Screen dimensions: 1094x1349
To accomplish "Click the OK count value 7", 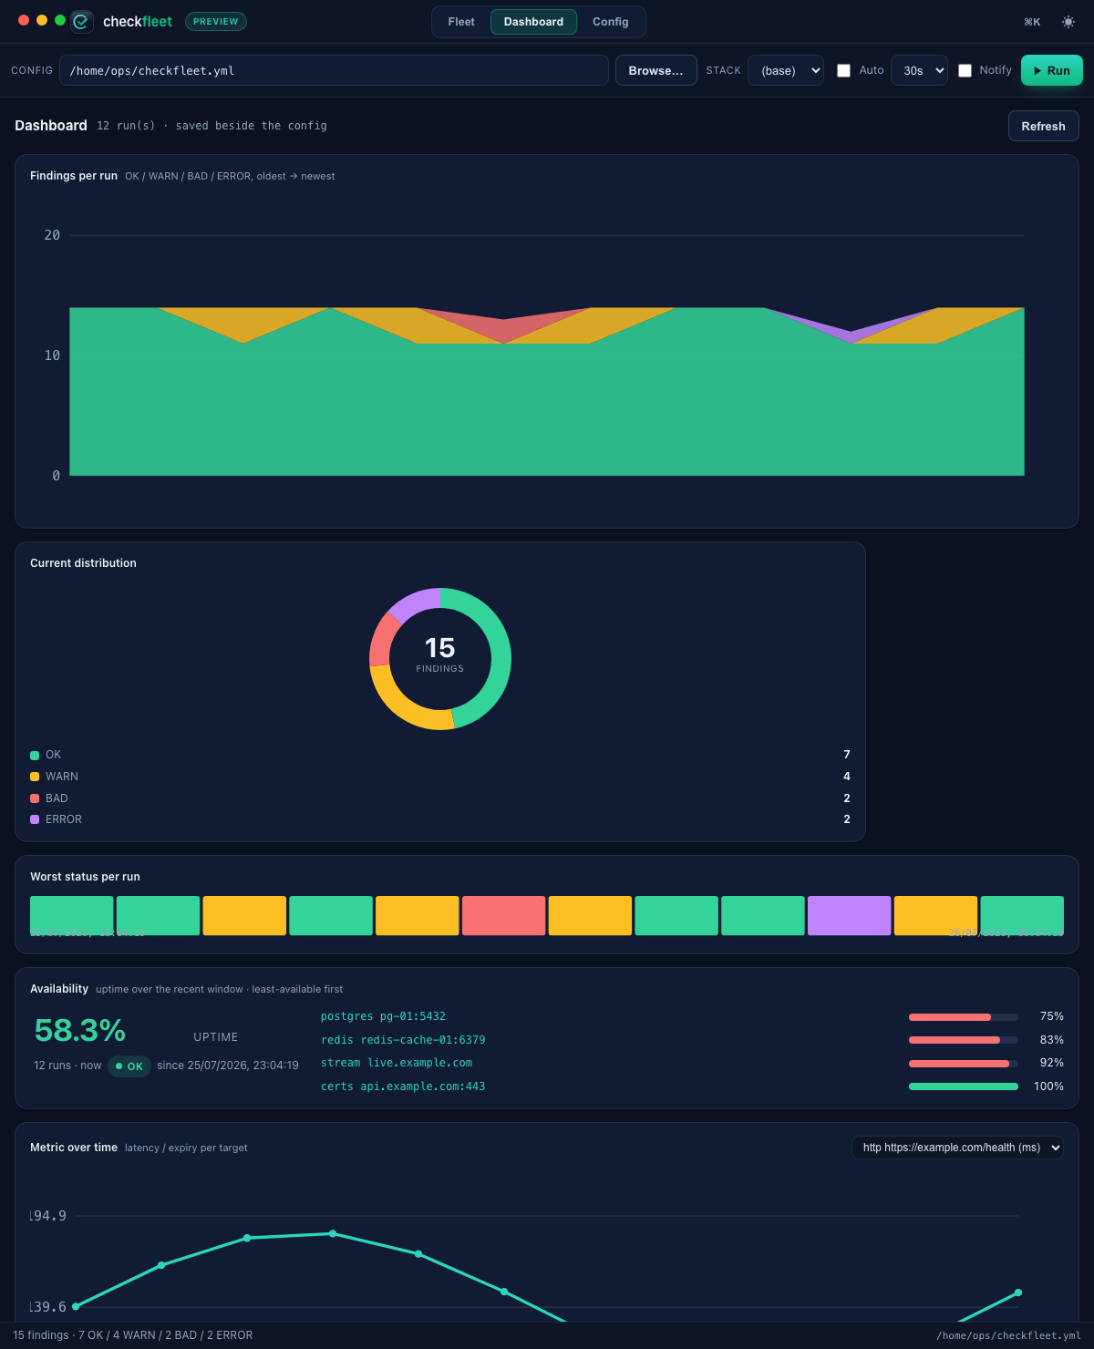I will pyautogui.click(x=847, y=755).
